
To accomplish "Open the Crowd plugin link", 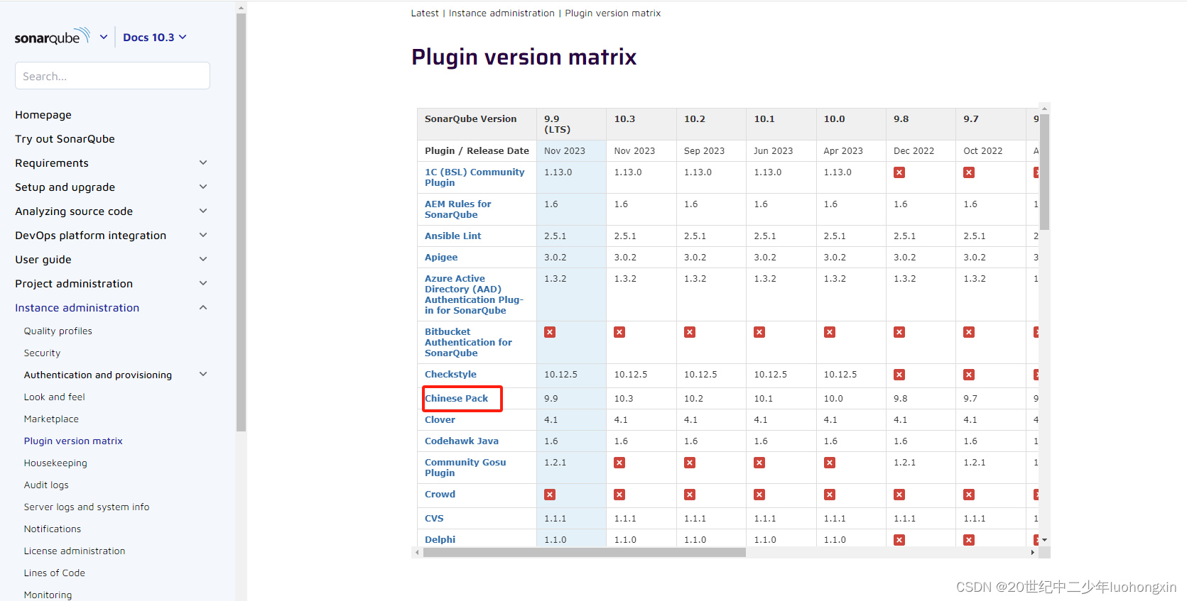I will coord(440,494).
